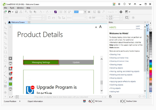This screenshot has height=110, width=156.
Task: Open the dropdown arrow next to Open
Action: 13,12
